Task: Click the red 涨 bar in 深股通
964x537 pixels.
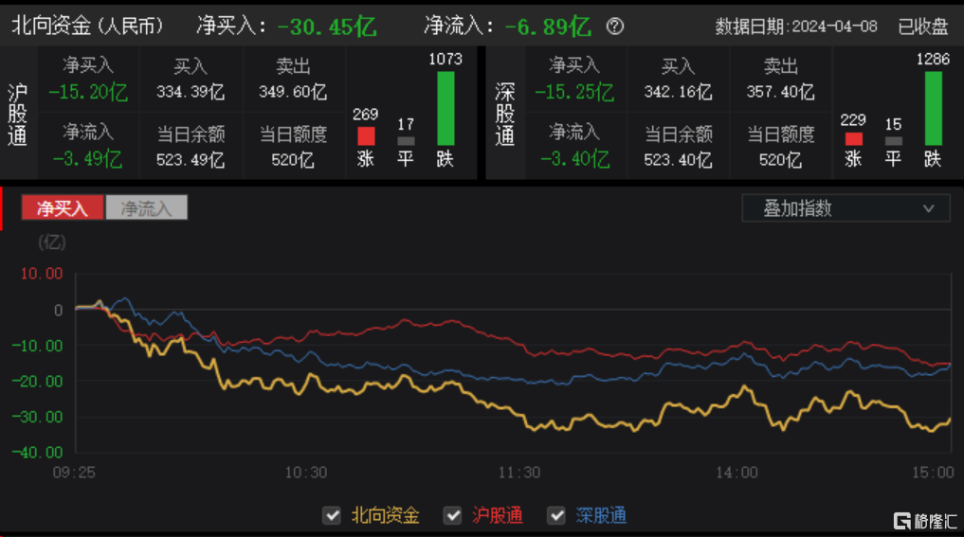Action: pyautogui.click(x=853, y=139)
